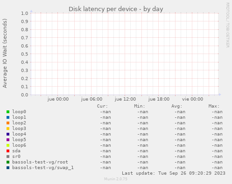This screenshot has height=184, width=232.
Task: Select the loop6 legend label
Action: point(19,145)
